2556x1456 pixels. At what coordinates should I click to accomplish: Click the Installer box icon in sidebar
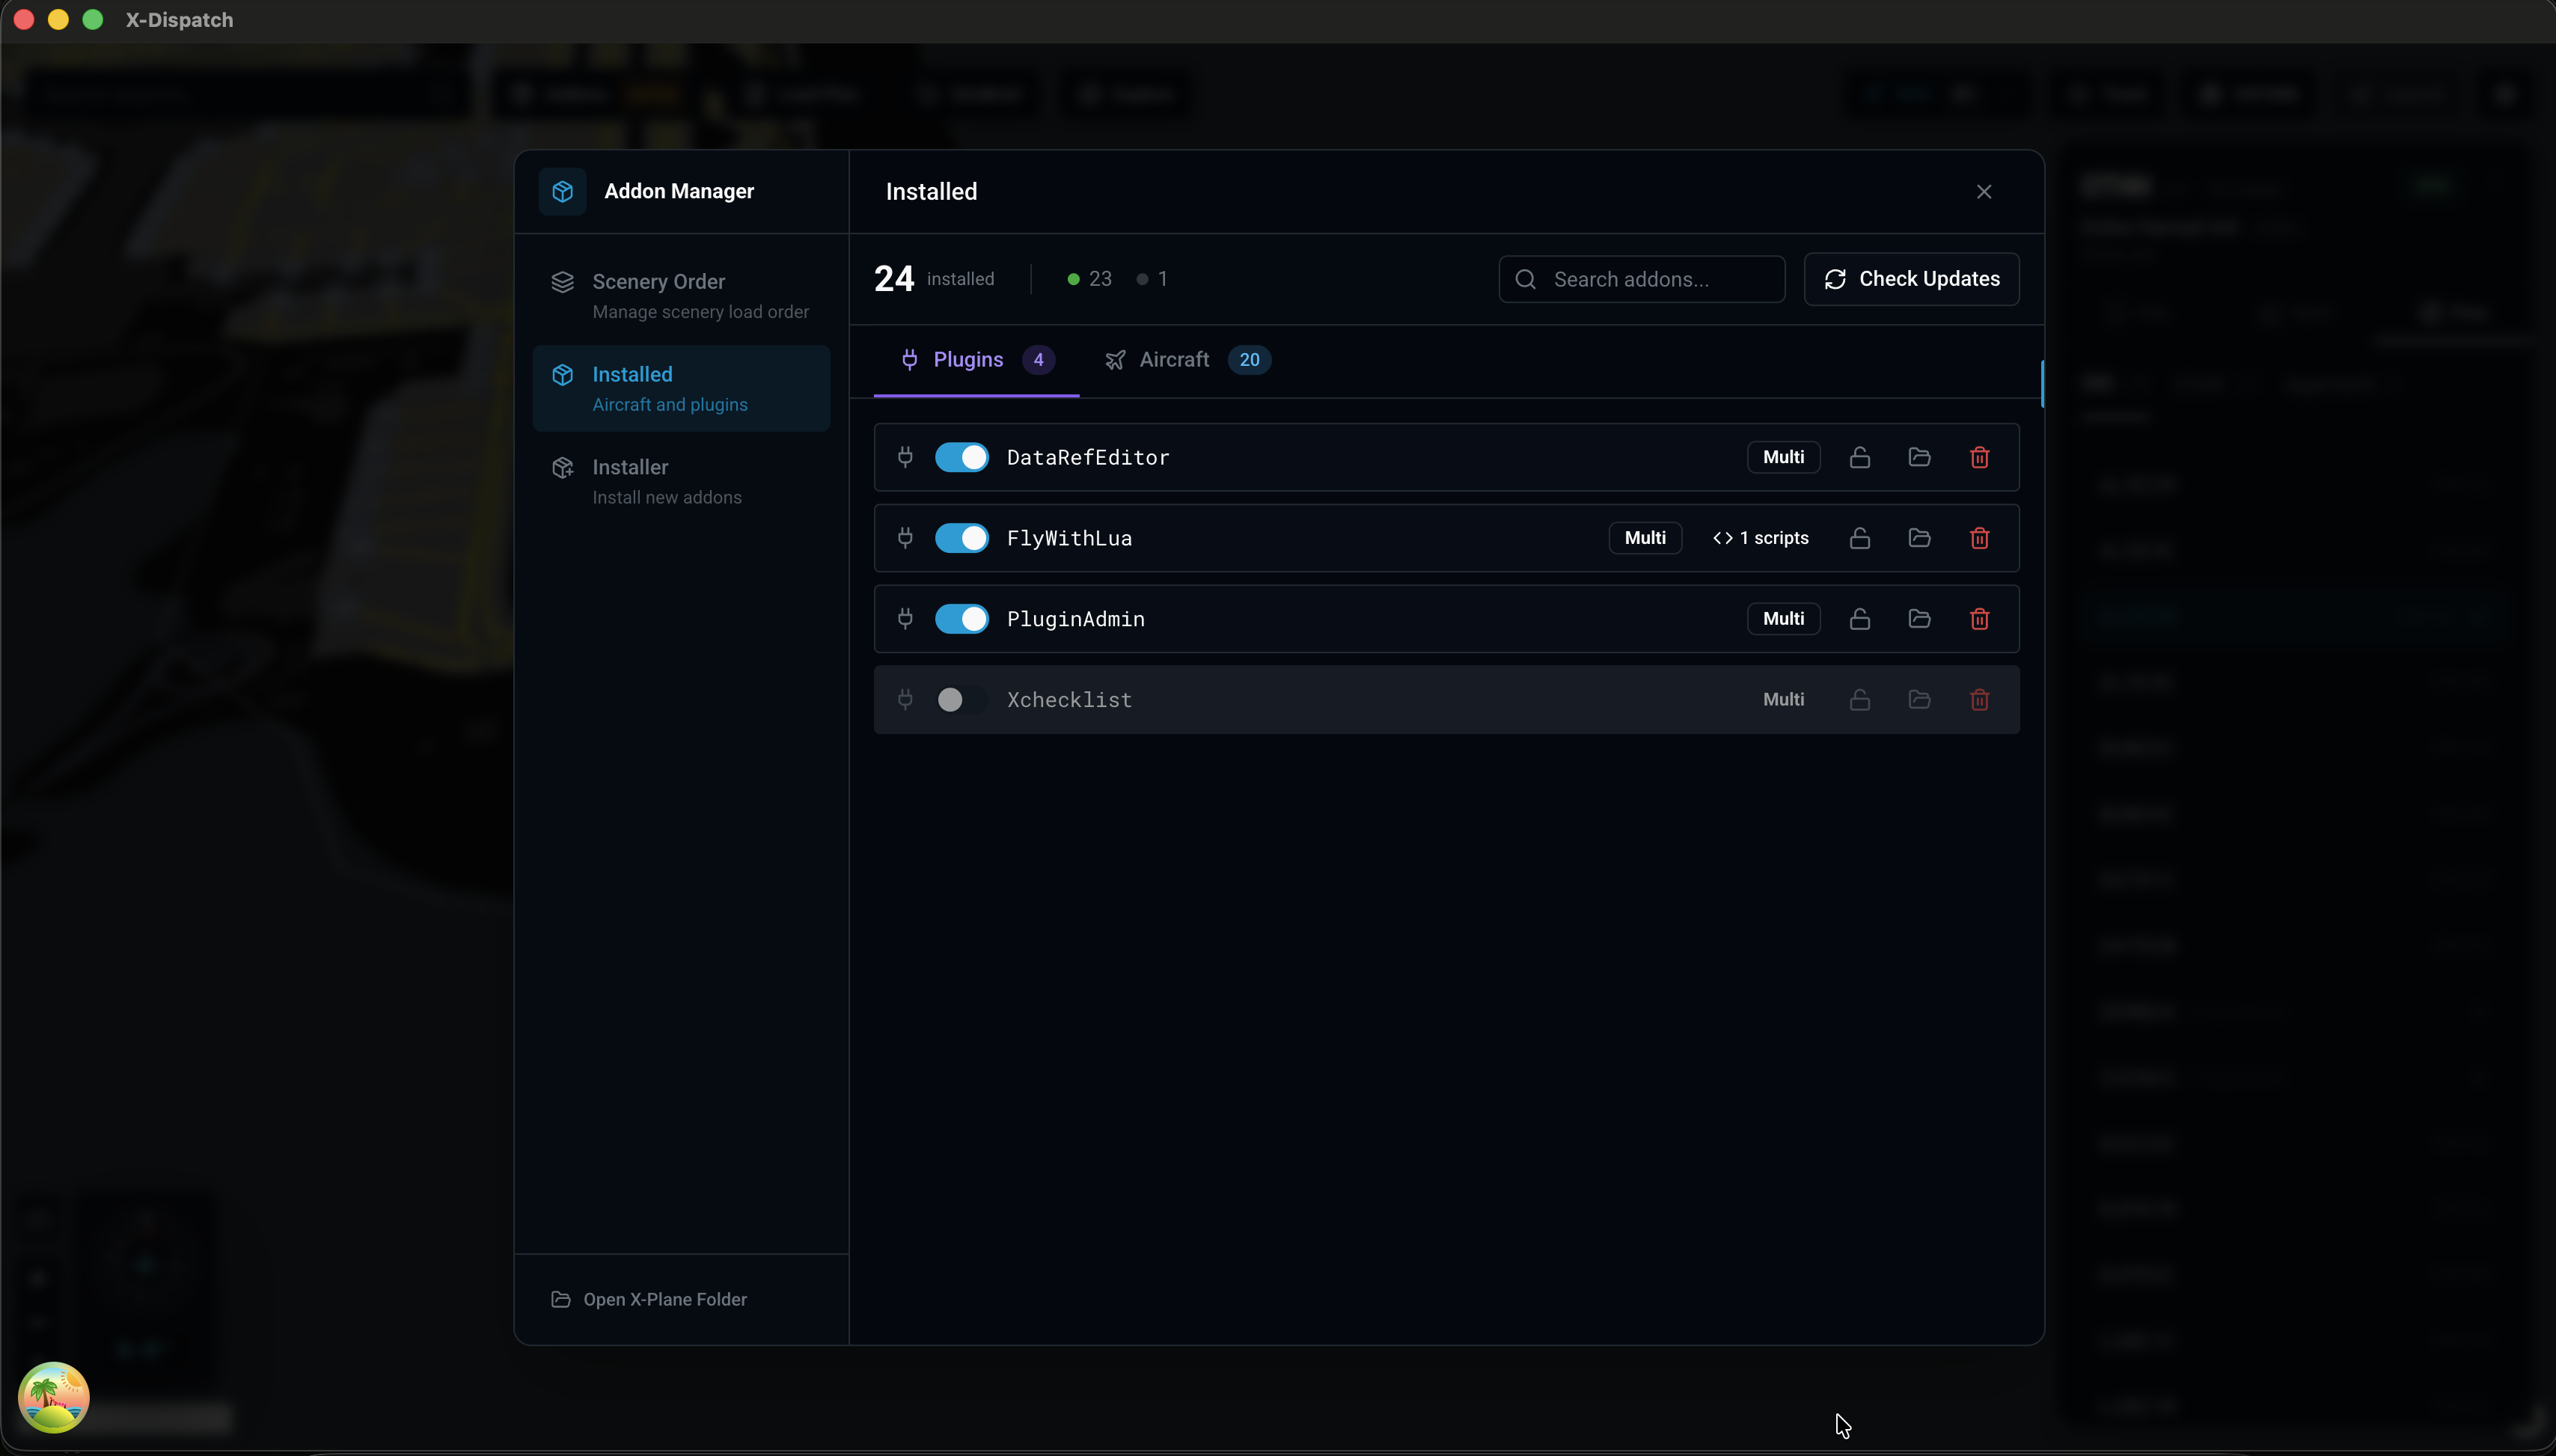(563, 467)
